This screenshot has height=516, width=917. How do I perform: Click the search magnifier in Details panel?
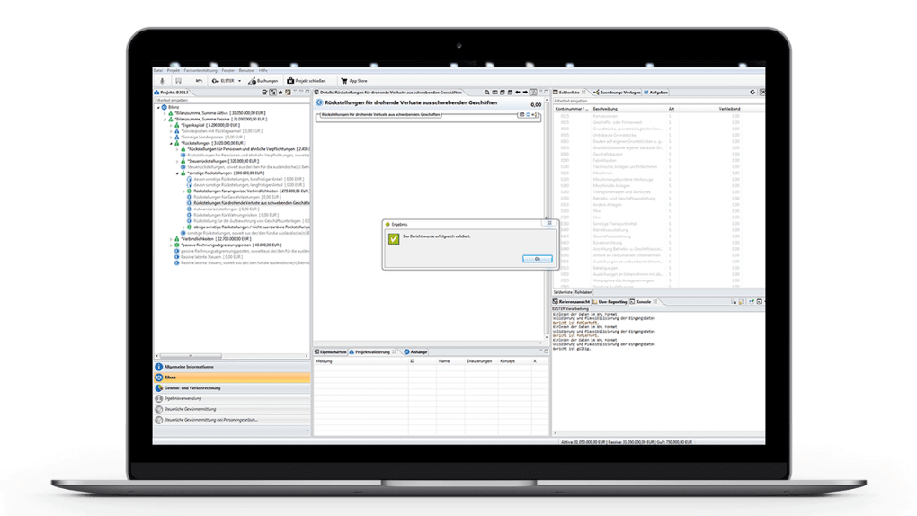pos(487,93)
